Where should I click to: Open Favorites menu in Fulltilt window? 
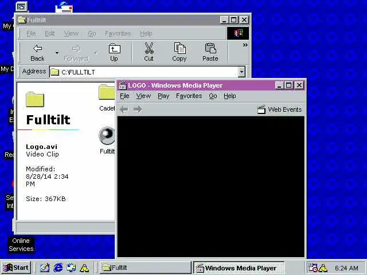(118, 34)
